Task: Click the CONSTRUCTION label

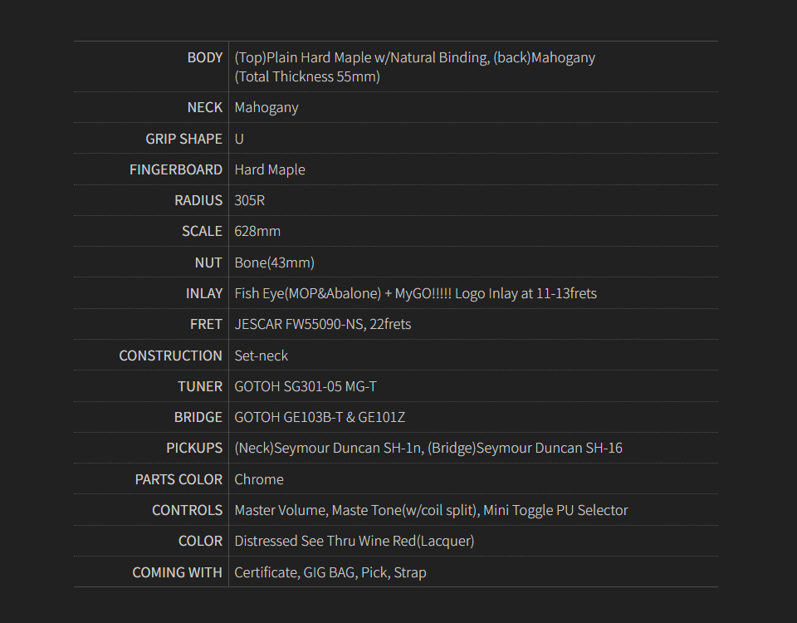Action: (170, 356)
